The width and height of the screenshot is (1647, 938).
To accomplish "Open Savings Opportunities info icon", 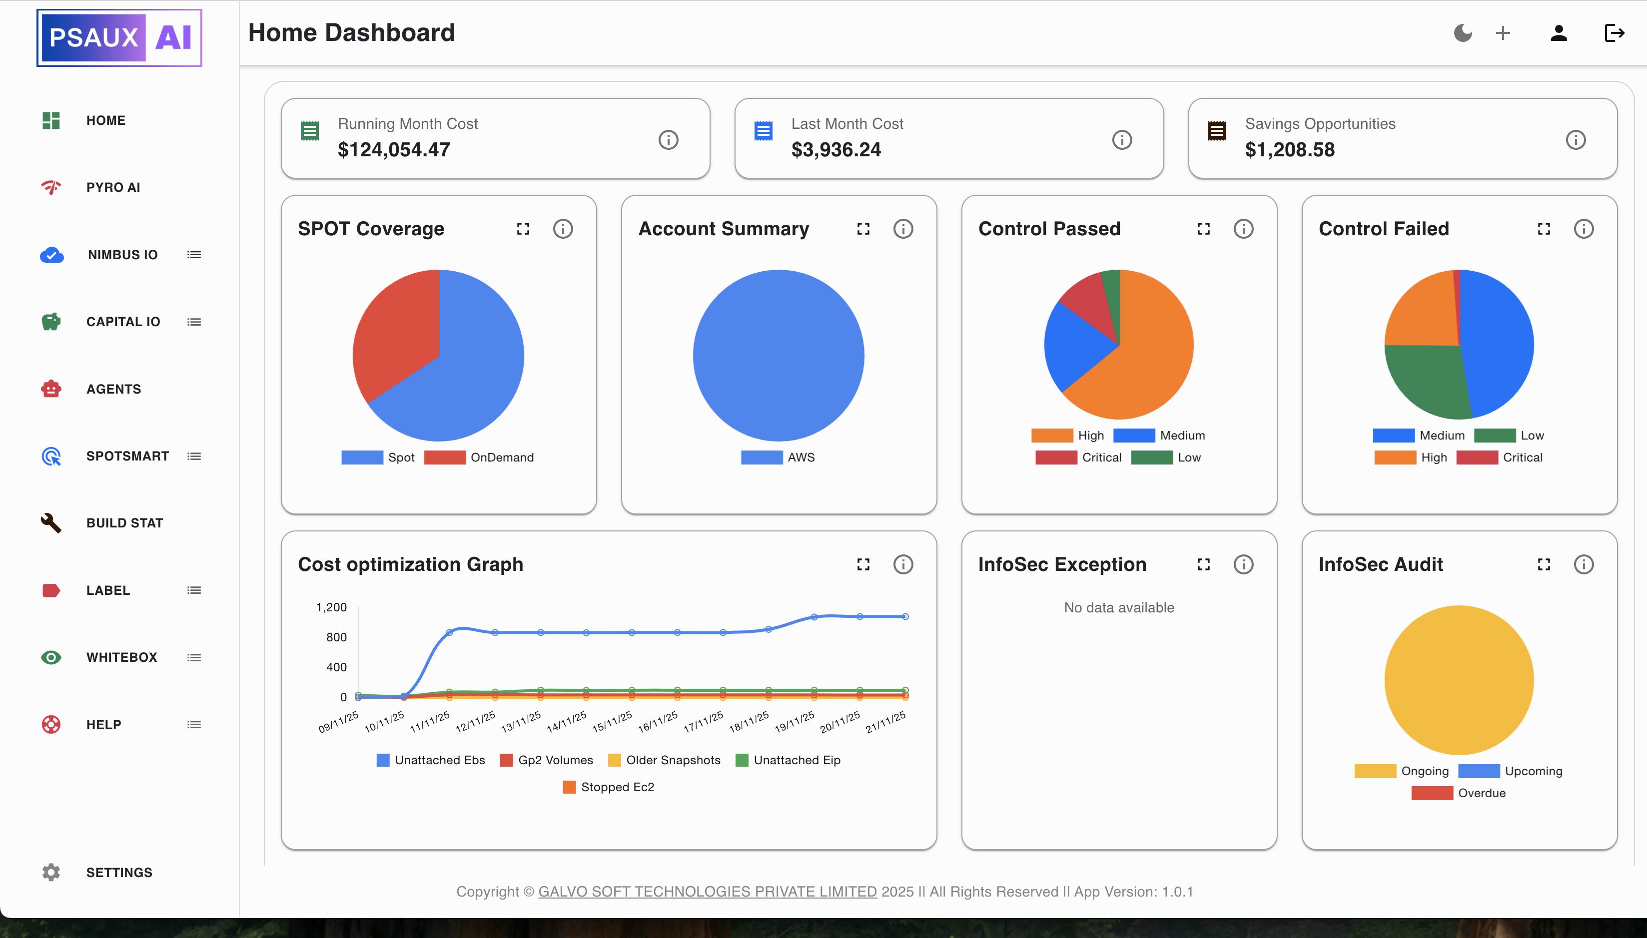I will coord(1576,140).
